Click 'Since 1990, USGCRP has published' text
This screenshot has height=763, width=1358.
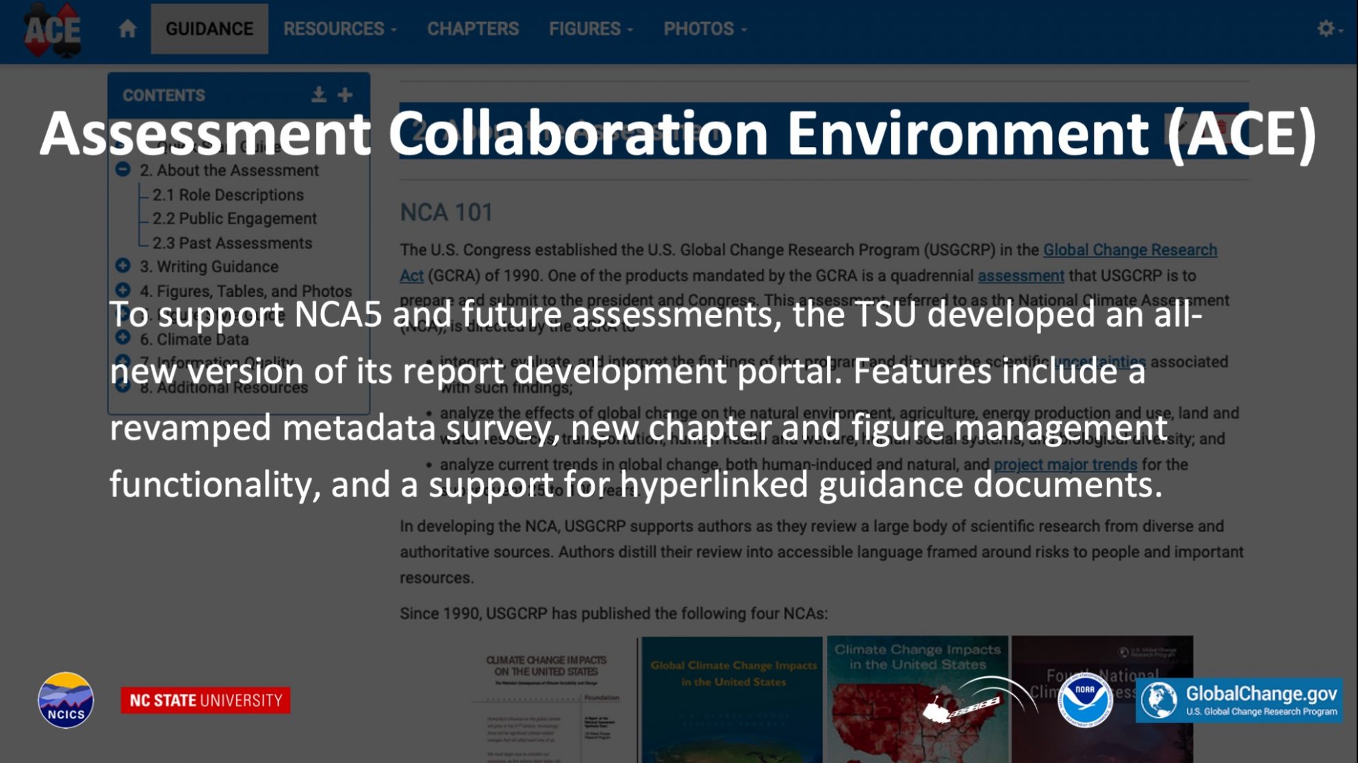point(614,613)
